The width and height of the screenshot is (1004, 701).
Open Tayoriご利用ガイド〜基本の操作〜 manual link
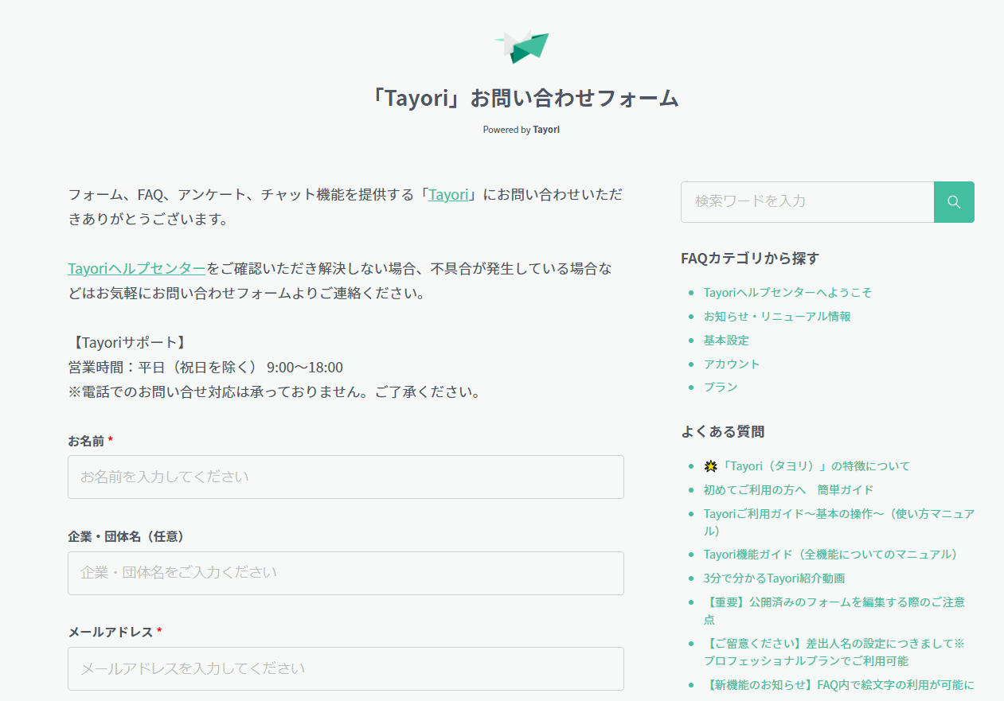838,514
